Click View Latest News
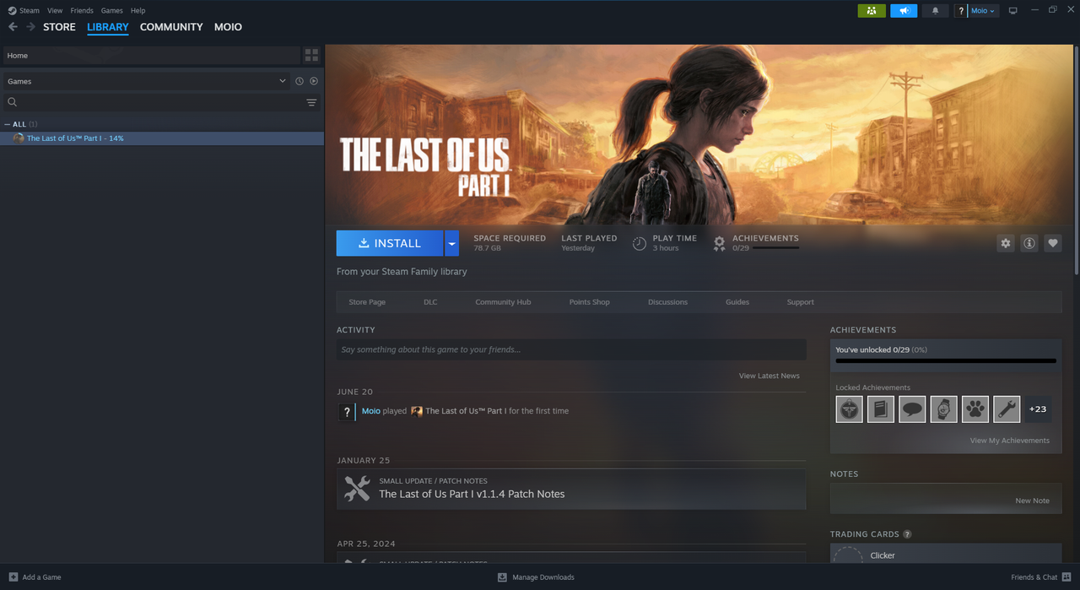 (769, 376)
